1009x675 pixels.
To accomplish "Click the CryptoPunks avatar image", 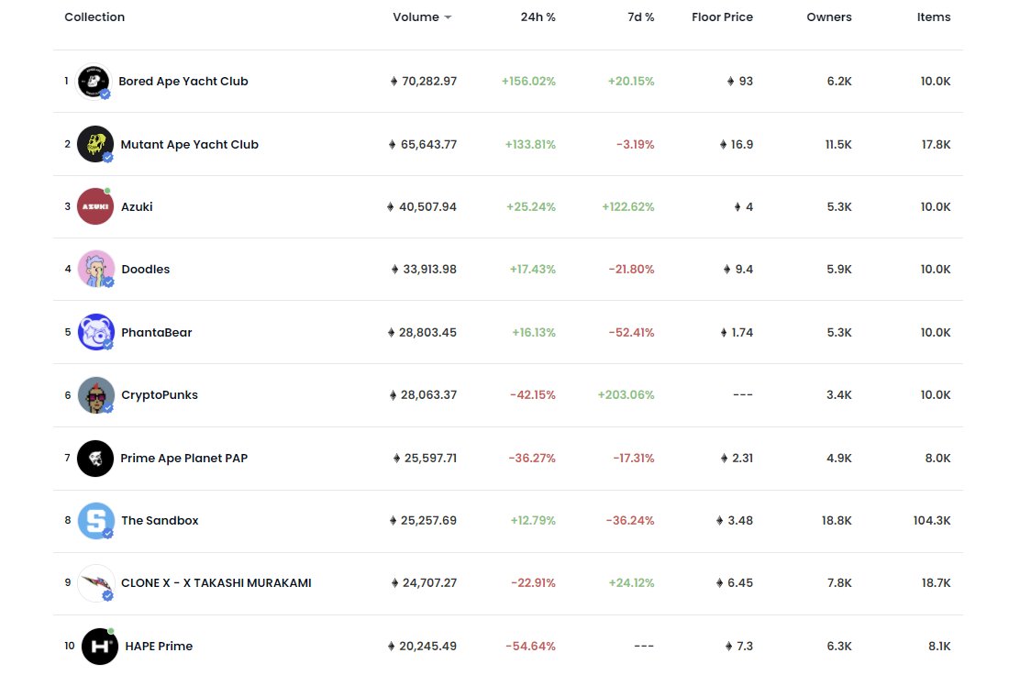I will tap(96, 395).
